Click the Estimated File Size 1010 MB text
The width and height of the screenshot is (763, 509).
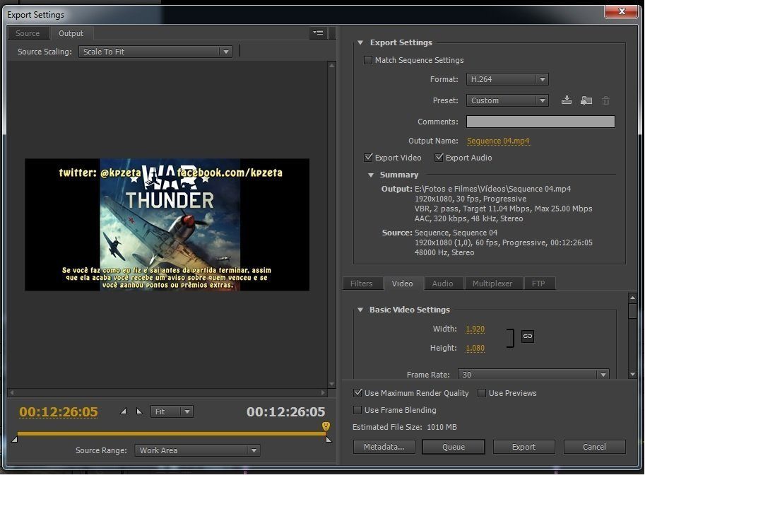[x=405, y=427]
